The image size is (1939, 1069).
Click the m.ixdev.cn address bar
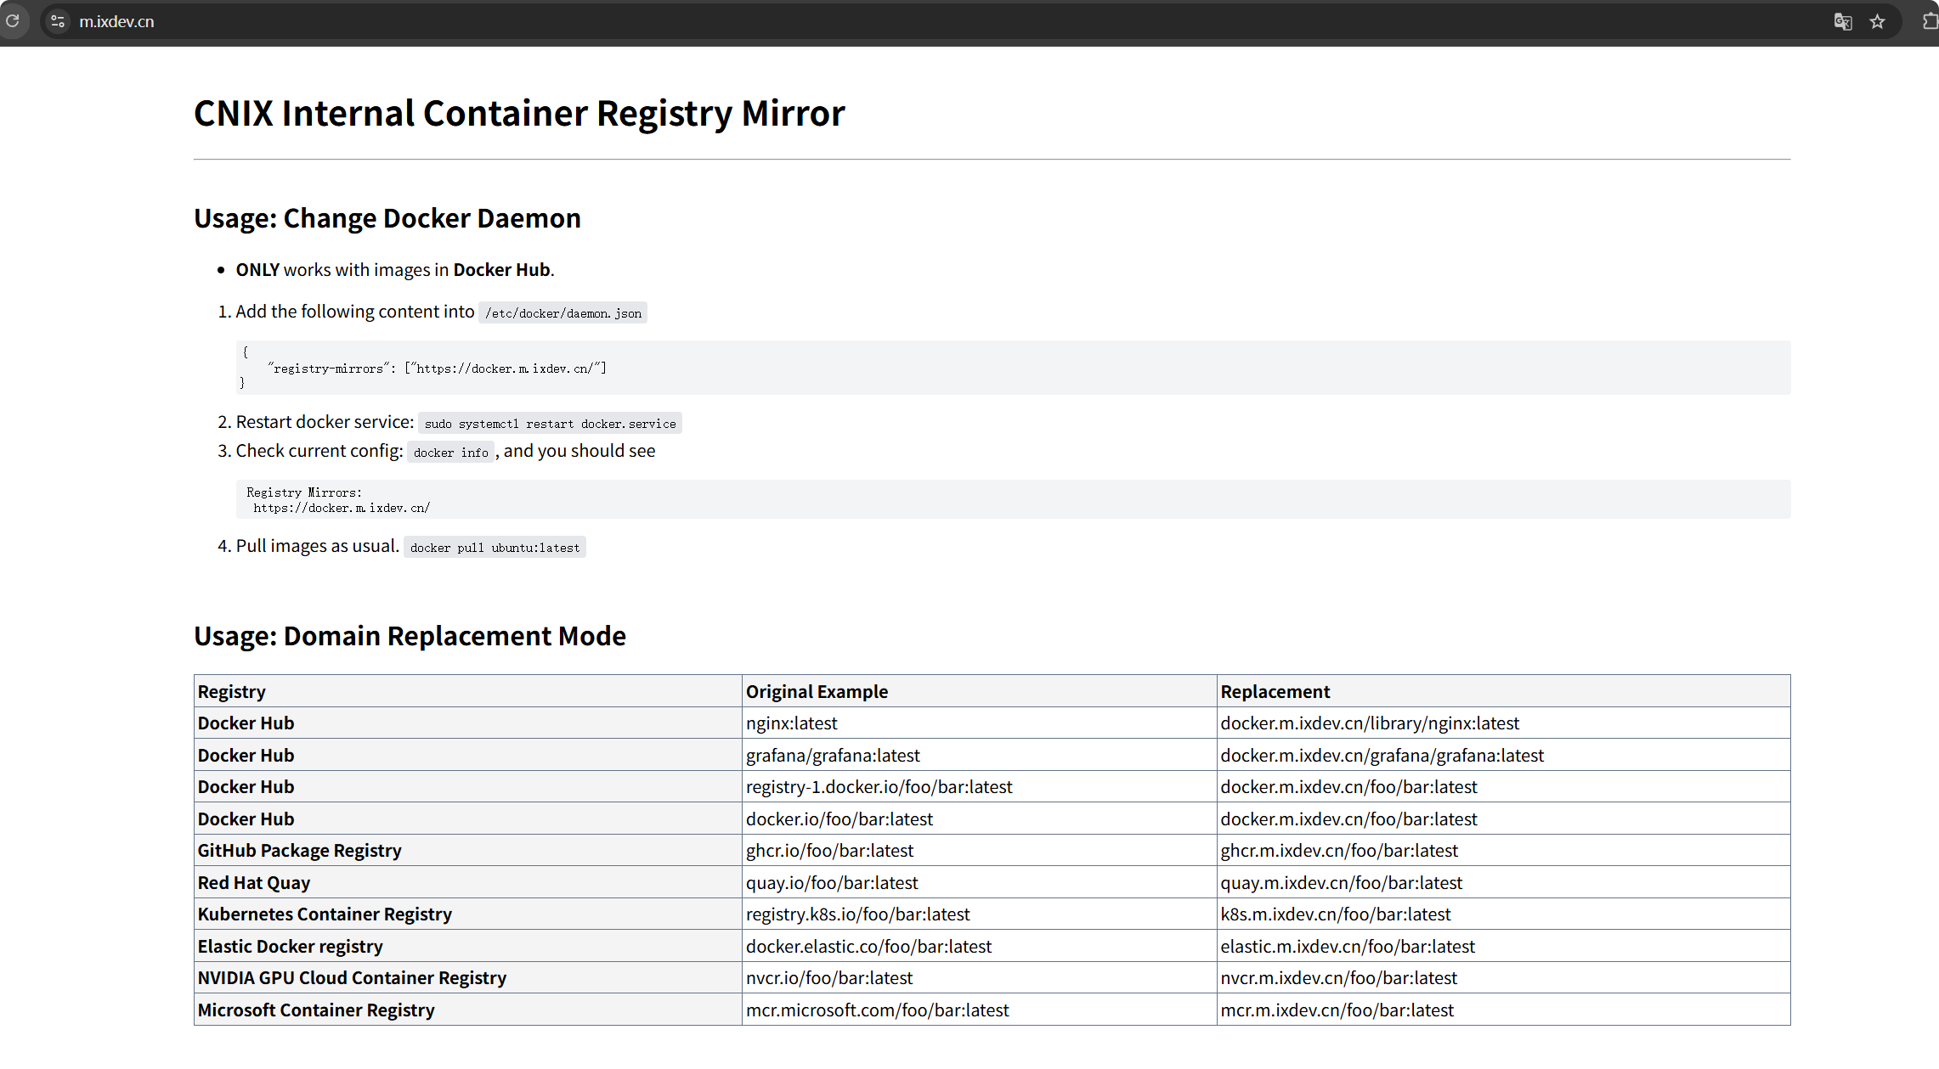[x=510, y=21]
